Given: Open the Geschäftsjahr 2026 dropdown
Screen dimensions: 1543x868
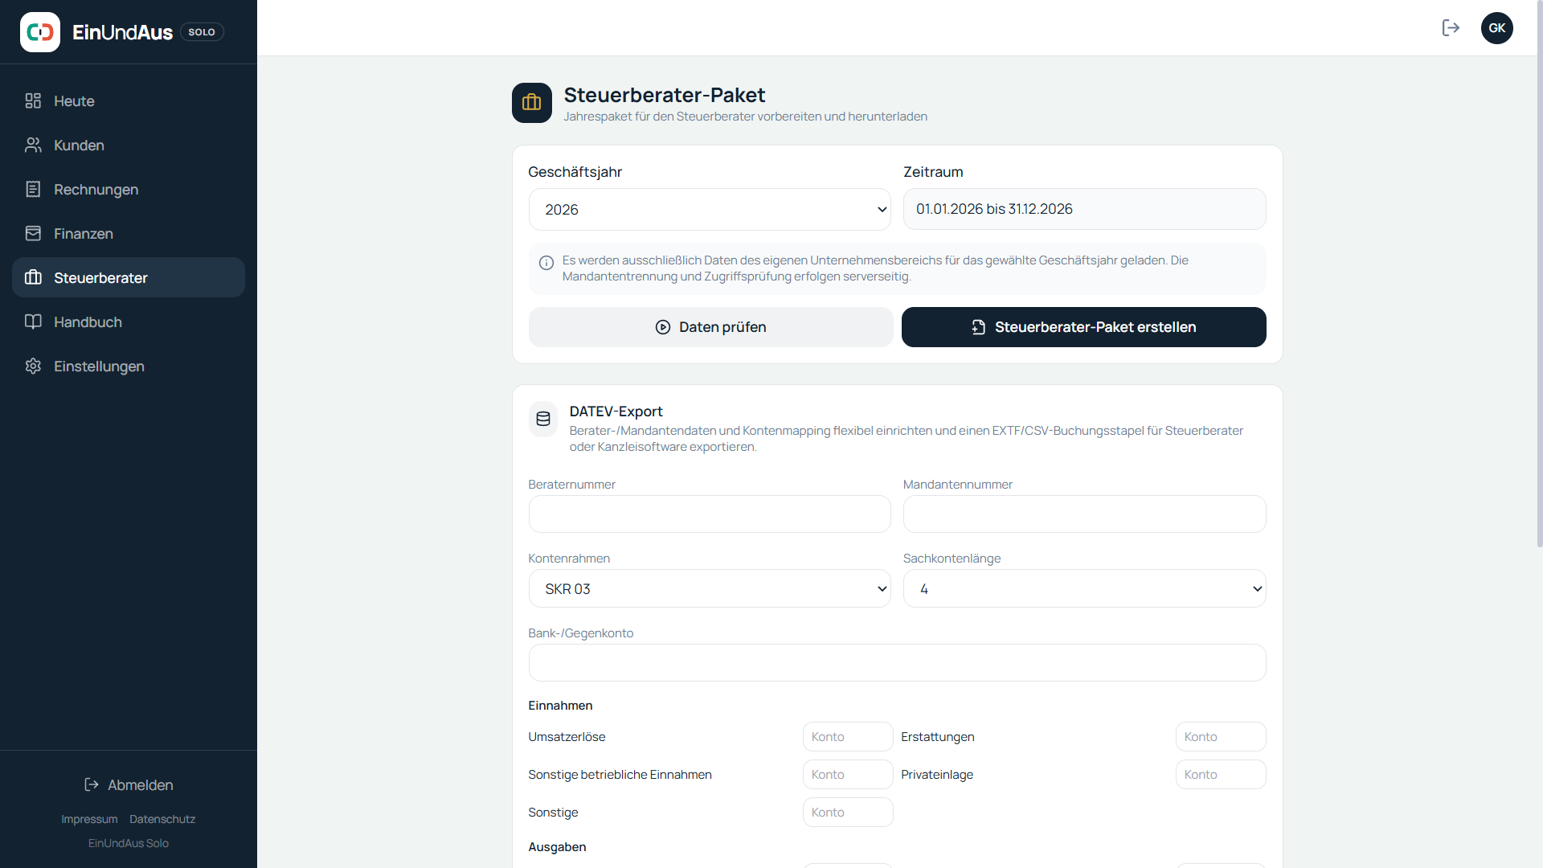Looking at the screenshot, I should [x=710, y=210].
